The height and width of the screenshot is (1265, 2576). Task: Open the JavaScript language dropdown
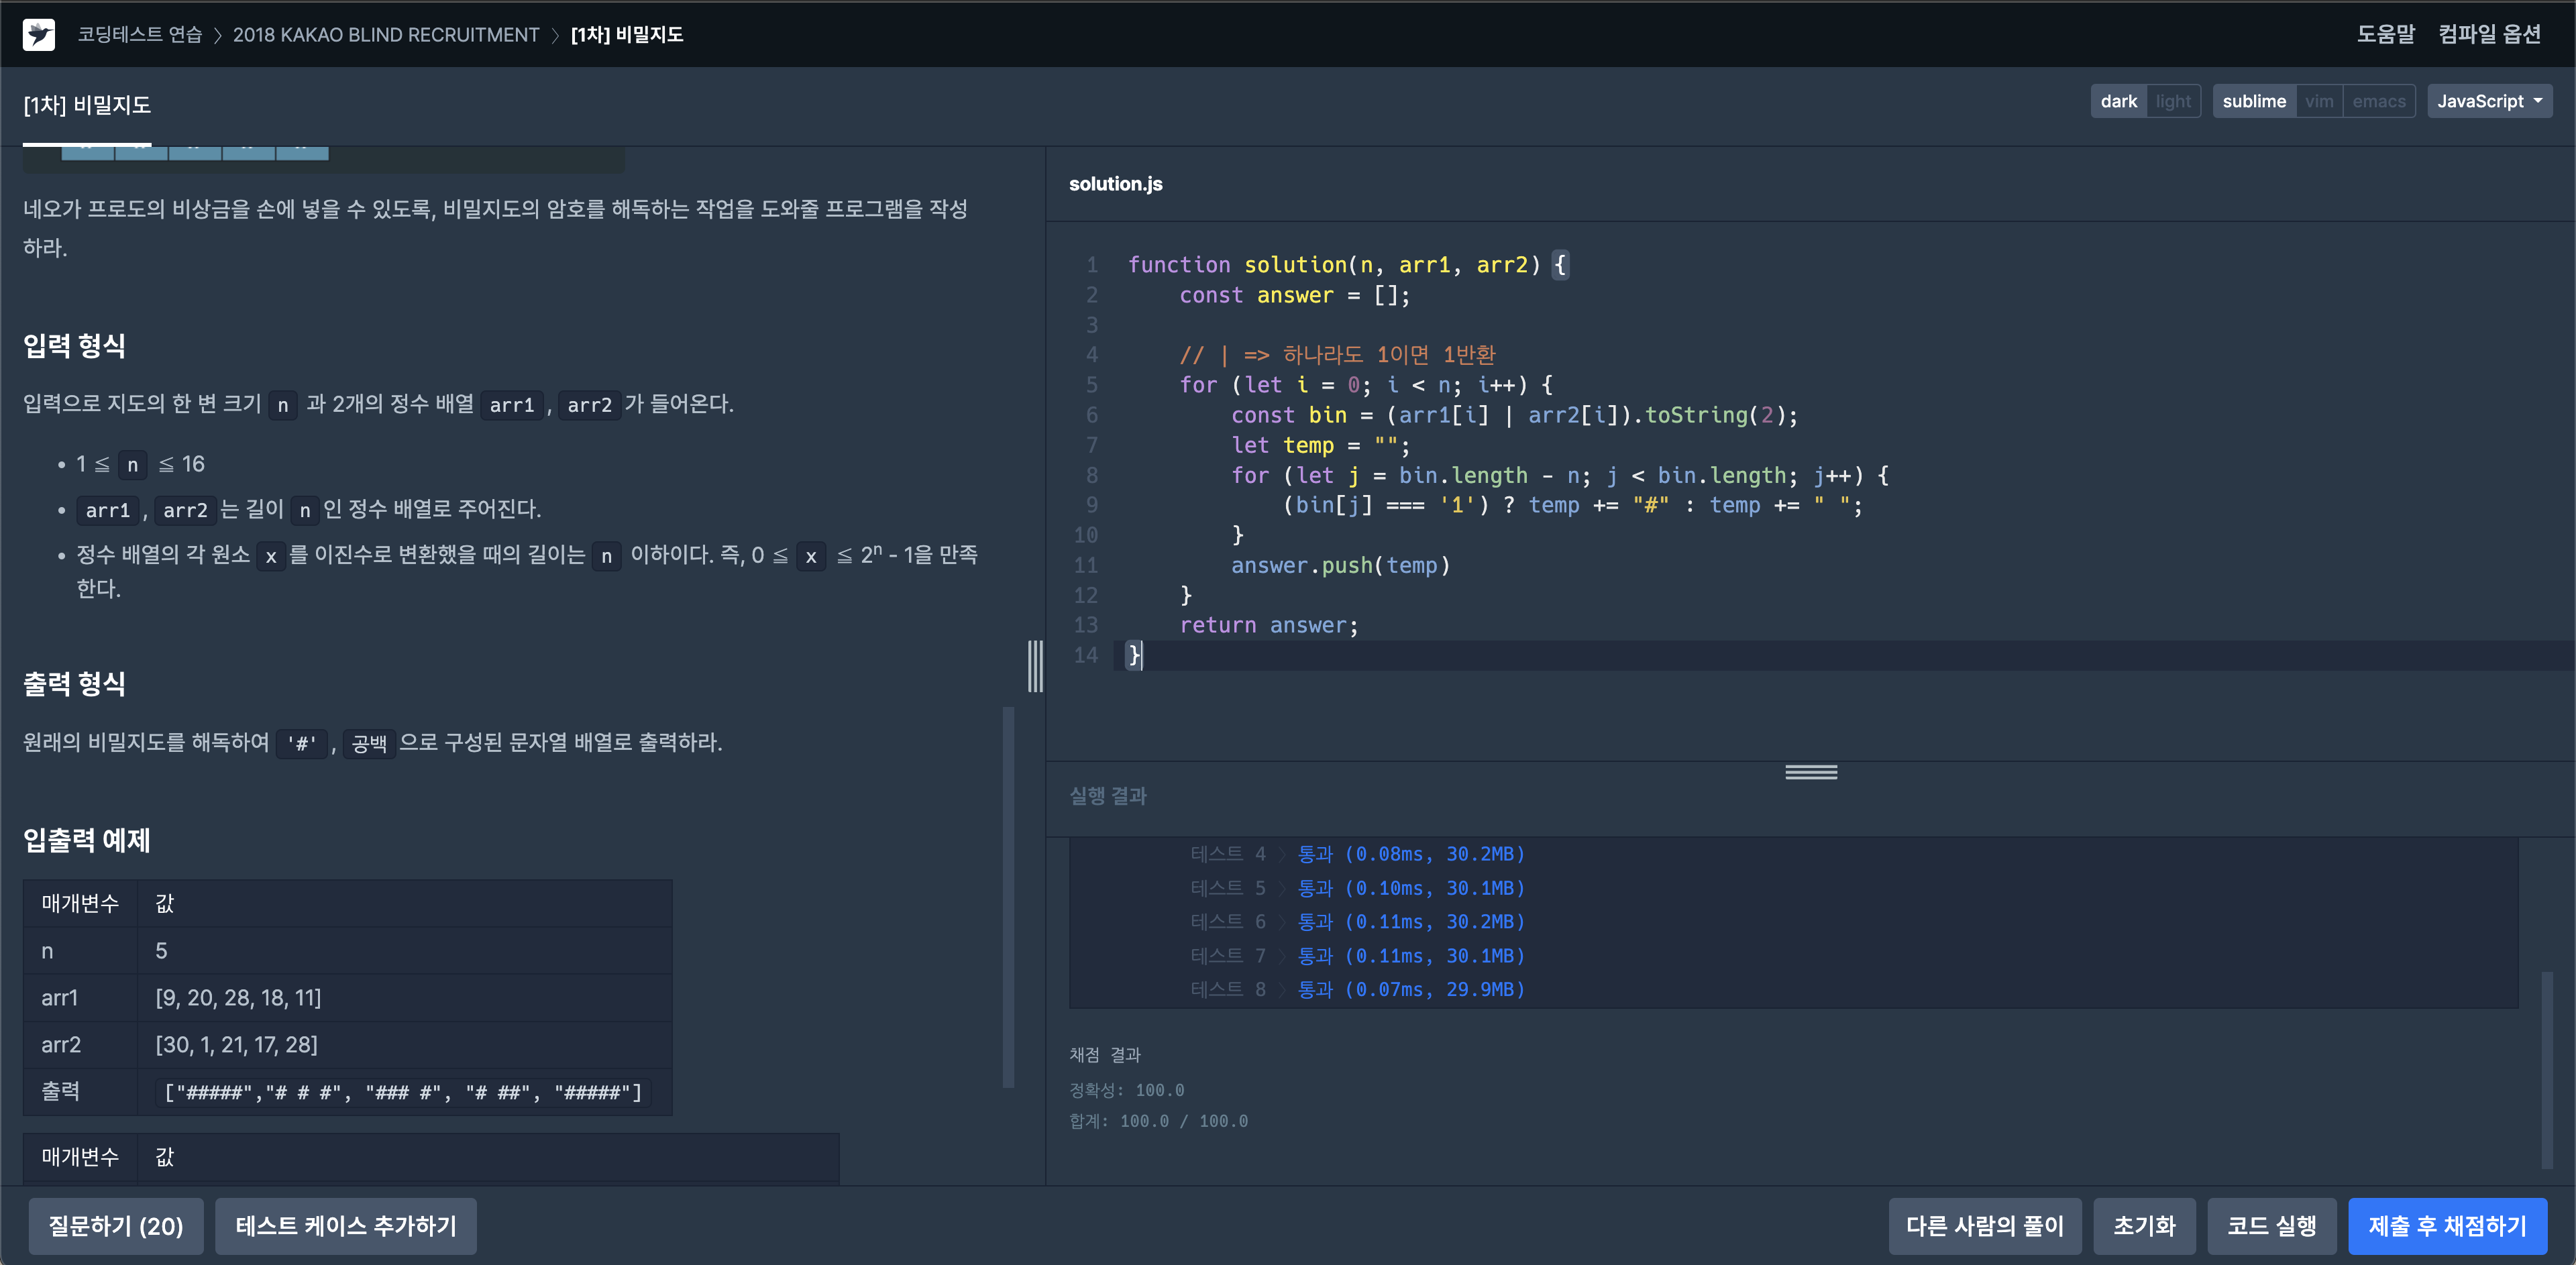[x=2489, y=101]
